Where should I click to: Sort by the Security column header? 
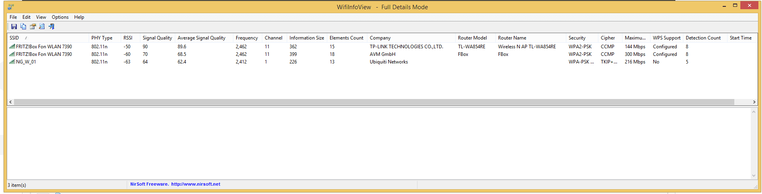(582, 38)
